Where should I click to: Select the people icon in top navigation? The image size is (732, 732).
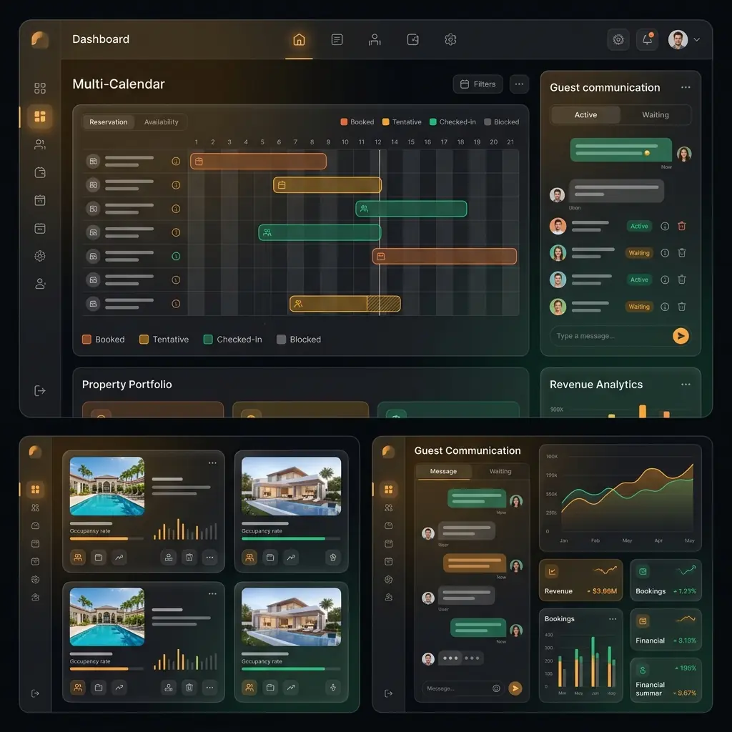click(x=375, y=40)
